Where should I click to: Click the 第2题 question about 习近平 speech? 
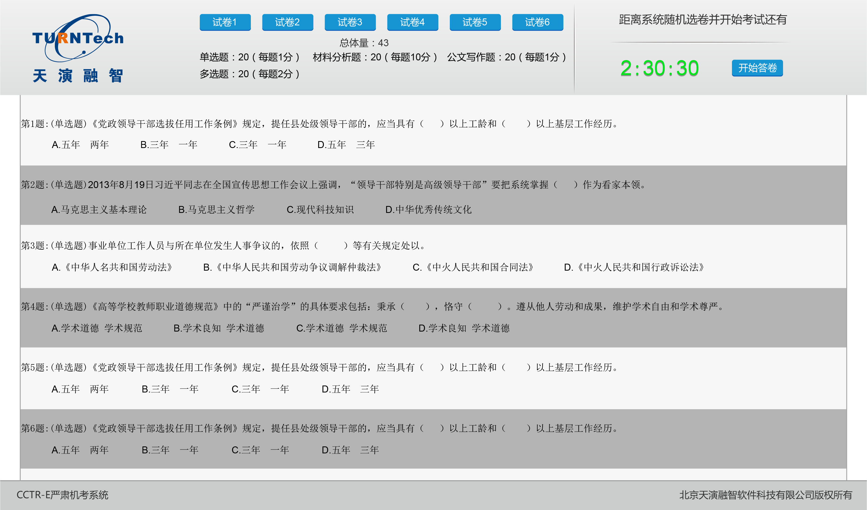pos(334,185)
